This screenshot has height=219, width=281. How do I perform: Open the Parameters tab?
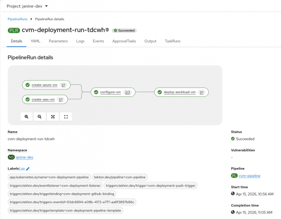coord(58,41)
